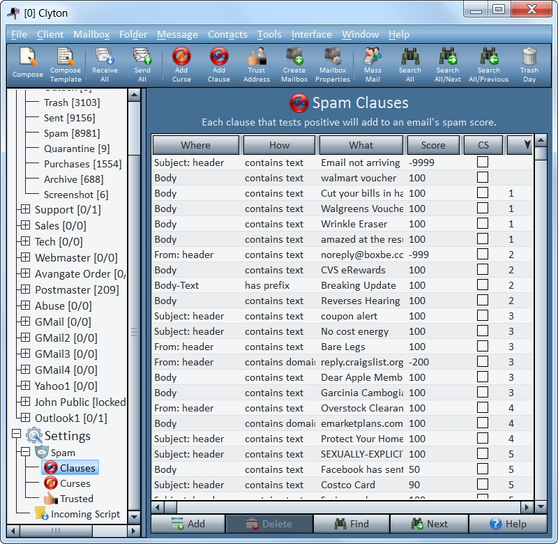Image resolution: width=558 pixels, height=544 pixels.
Task: Open Compose Template from the toolbar
Action: coord(66,65)
